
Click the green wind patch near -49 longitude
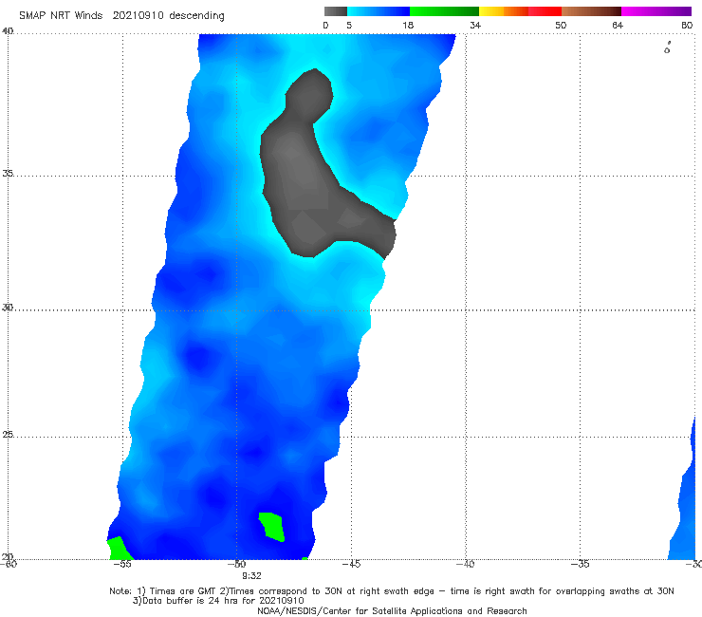(x=271, y=527)
